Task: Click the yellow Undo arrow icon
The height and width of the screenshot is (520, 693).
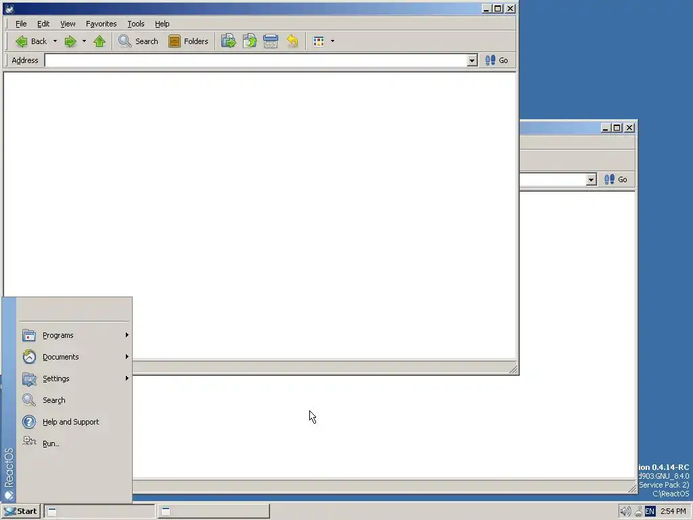Action: [x=292, y=41]
